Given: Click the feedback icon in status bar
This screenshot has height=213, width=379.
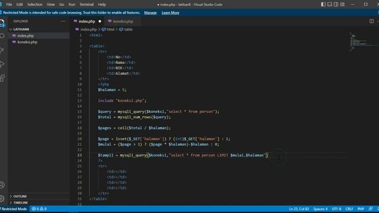Looking at the screenshot, I should click(371, 209).
